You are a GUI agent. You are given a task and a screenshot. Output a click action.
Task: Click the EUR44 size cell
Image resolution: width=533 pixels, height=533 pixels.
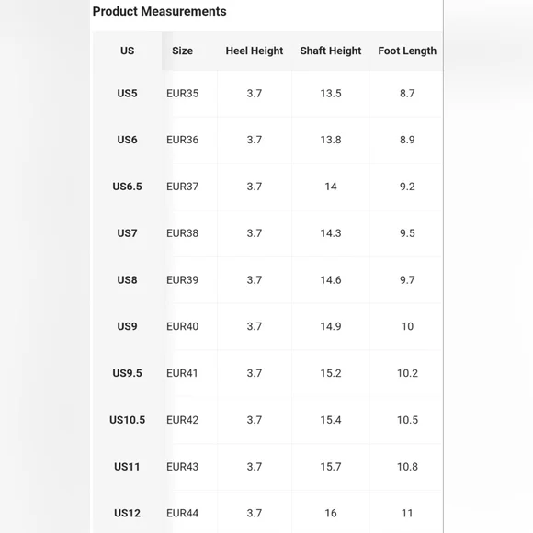coord(182,513)
